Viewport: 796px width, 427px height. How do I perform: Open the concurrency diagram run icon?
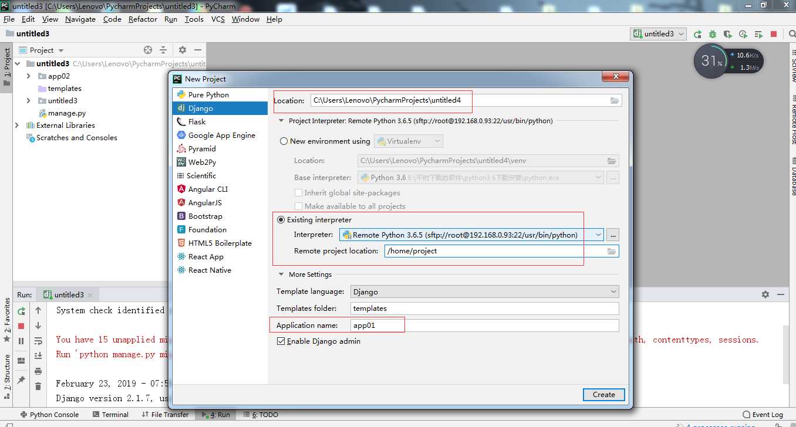pos(759,34)
